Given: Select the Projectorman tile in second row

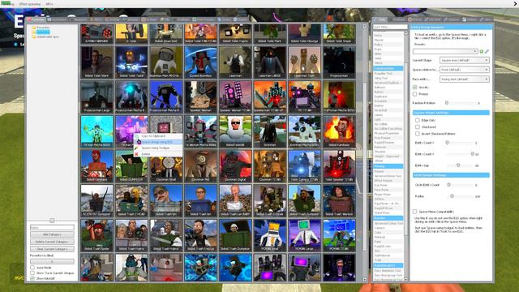Looking at the screenshot, I should (339, 62).
